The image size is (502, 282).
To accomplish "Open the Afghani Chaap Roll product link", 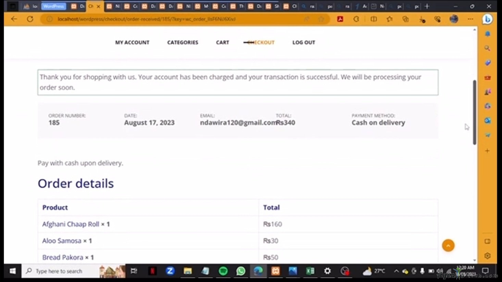I will (71, 224).
